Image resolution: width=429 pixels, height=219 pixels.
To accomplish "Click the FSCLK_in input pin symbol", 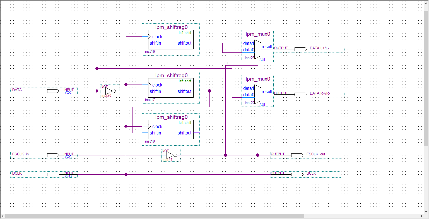I will (53, 155).
